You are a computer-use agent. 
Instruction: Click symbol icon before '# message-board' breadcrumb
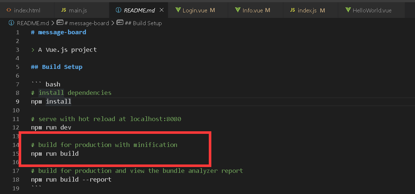[60, 23]
